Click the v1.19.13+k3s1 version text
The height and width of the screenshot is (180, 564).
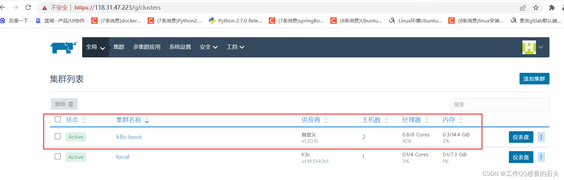click(x=315, y=161)
